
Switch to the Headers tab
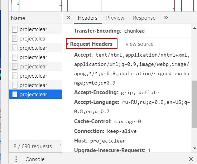click(x=87, y=18)
